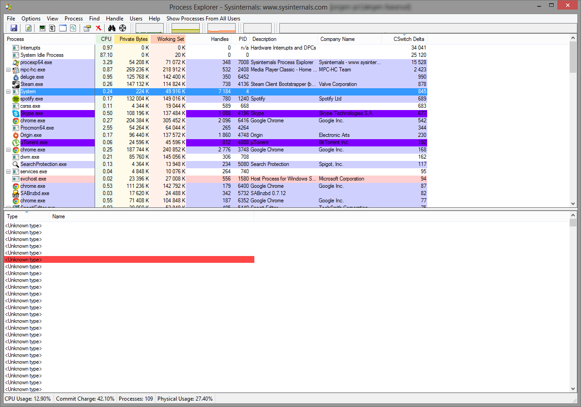
Task: Click the Steam.exe icon
Action: (x=16, y=84)
